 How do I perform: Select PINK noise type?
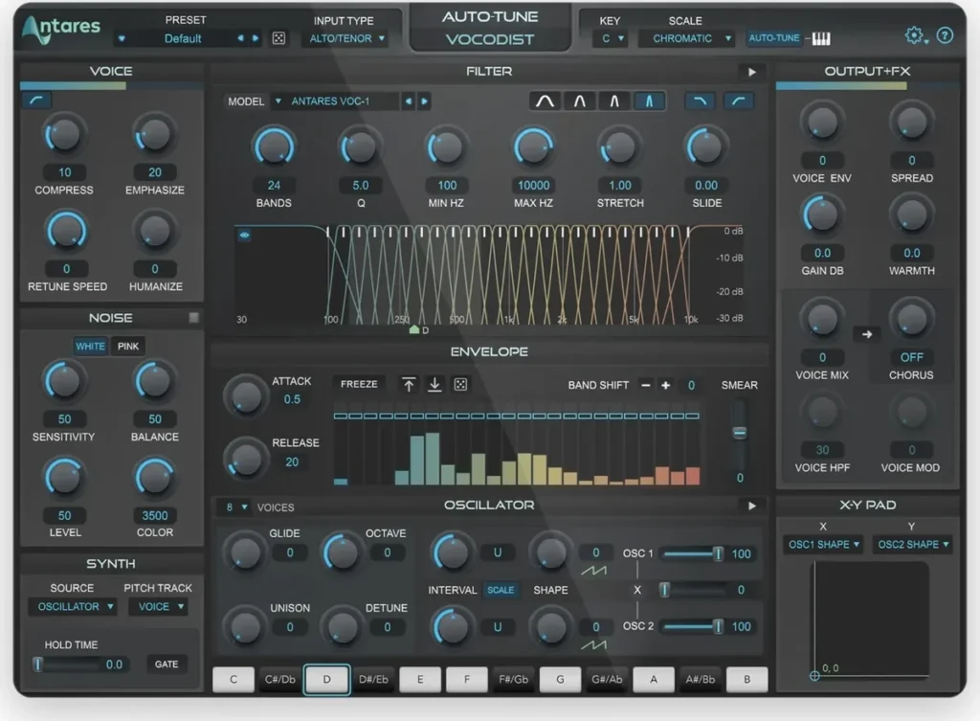tap(128, 346)
